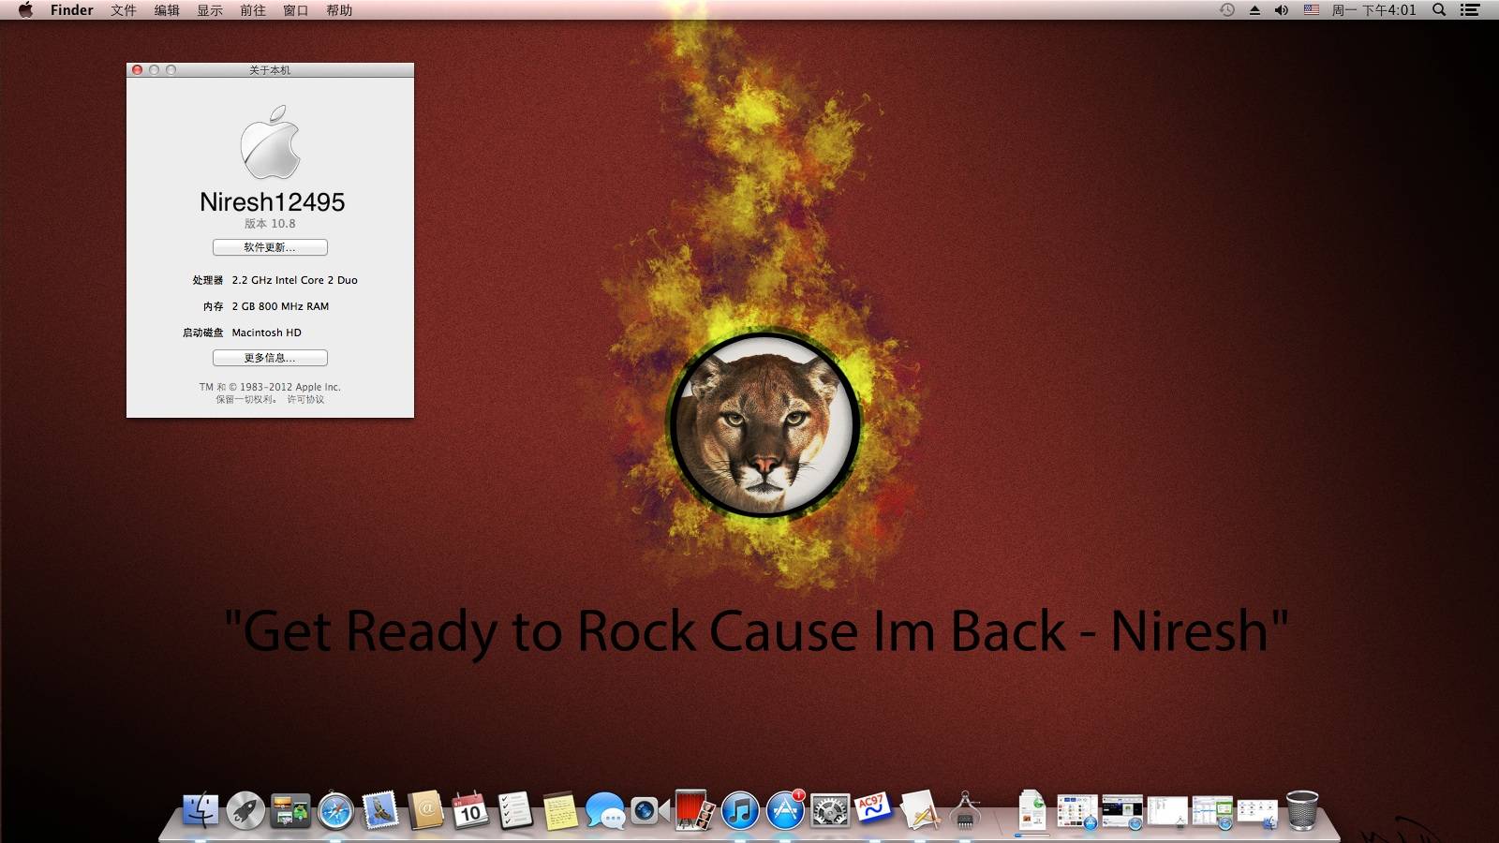This screenshot has height=843, width=1499.
Task: Open the 许可协议 link
Action: point(305,400)
